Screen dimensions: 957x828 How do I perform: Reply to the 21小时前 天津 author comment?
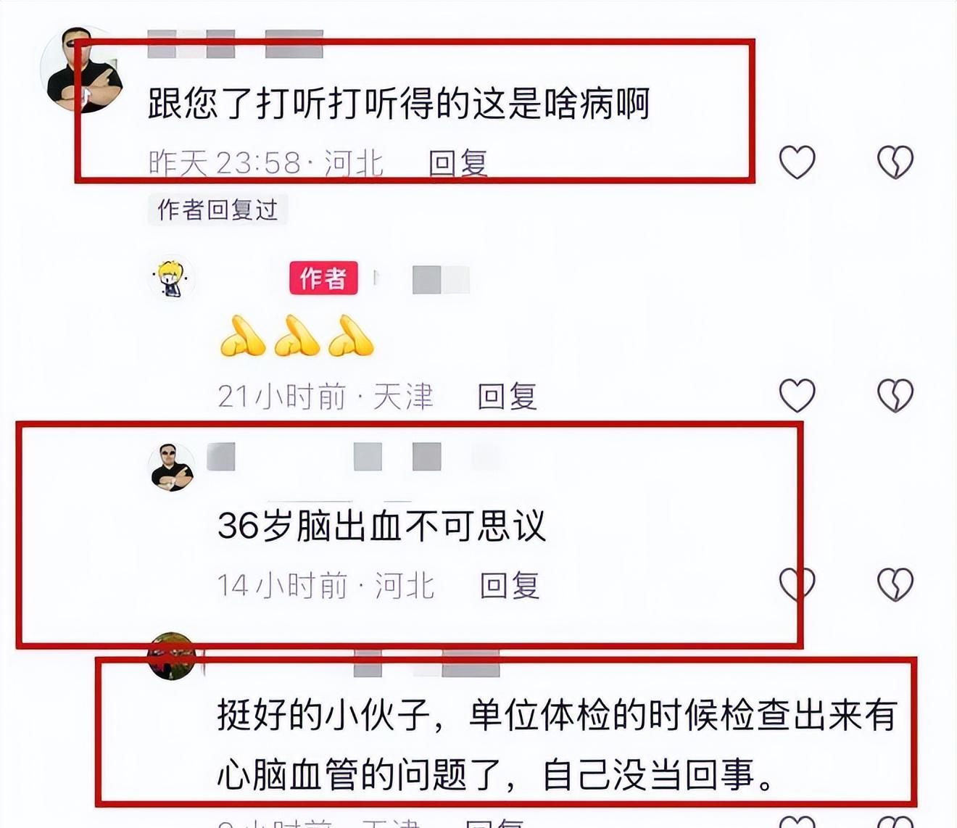click(x=507, y=397)
